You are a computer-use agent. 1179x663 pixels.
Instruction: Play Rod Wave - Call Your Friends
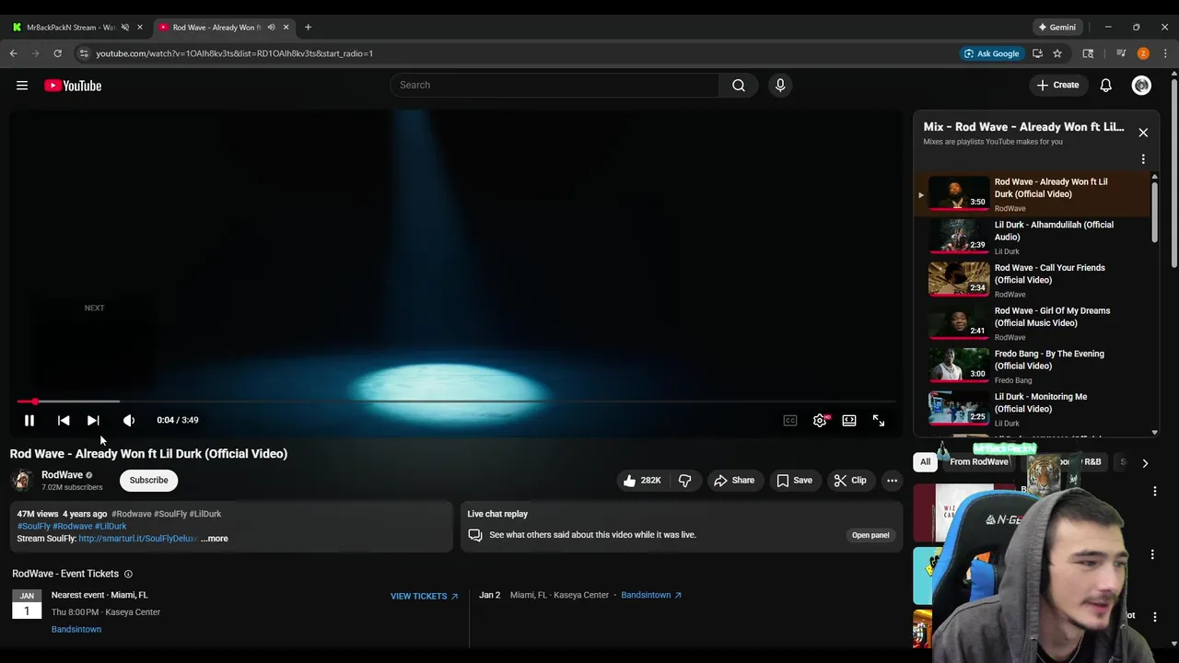[x=1032, y=280]
